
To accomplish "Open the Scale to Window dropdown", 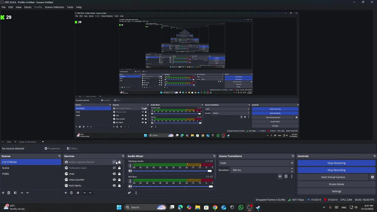I will 31,142.
